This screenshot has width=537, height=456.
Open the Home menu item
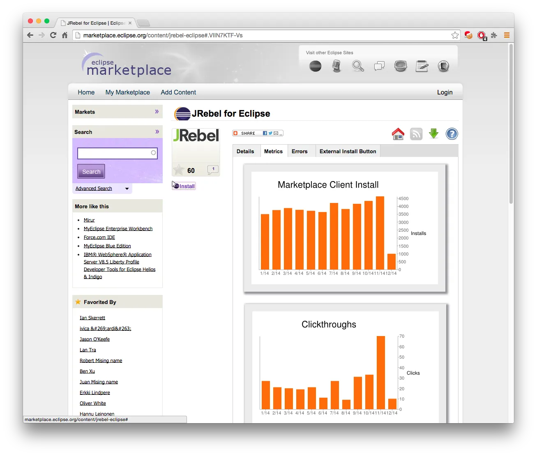click(86, 92)
